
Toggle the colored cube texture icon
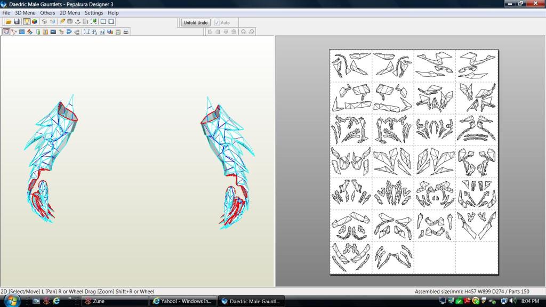35,21
